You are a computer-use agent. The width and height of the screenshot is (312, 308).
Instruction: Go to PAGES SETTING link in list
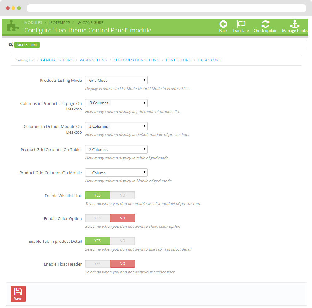(x=93, y=60)
